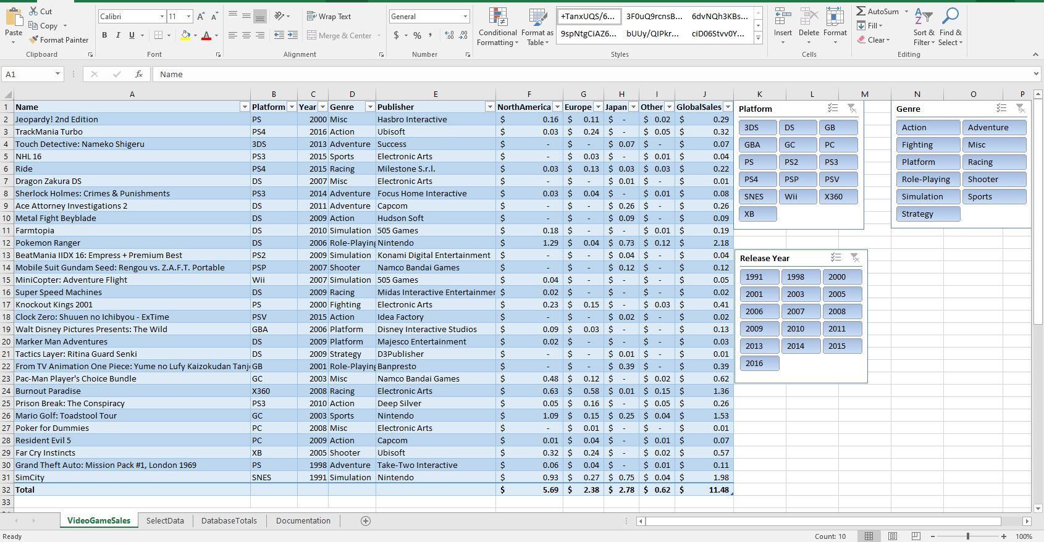Toggle bold formatting
Viewport: 1044px width, 542px height.
pyautogui.click(x=104, y=35)
